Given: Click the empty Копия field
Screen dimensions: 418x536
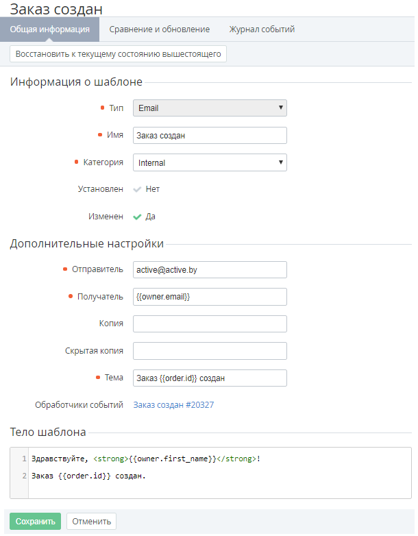Looking at the screenshot, I should click(x=210, y=324).
